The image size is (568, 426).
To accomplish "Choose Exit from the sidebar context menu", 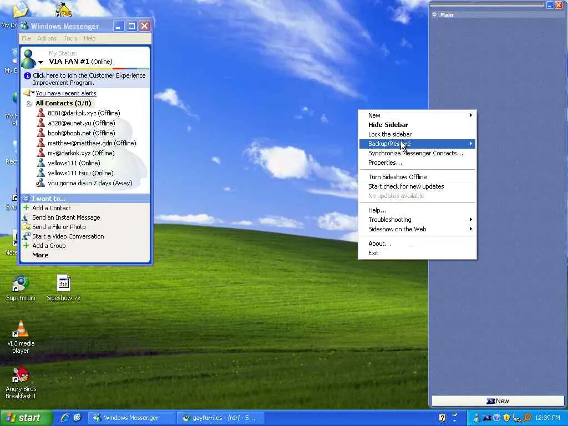I will [x=417, y=253].
